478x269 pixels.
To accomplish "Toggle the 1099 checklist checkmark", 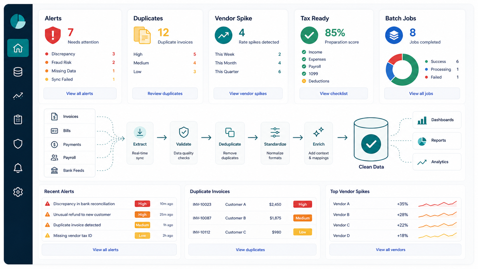I will pos(304,73).
